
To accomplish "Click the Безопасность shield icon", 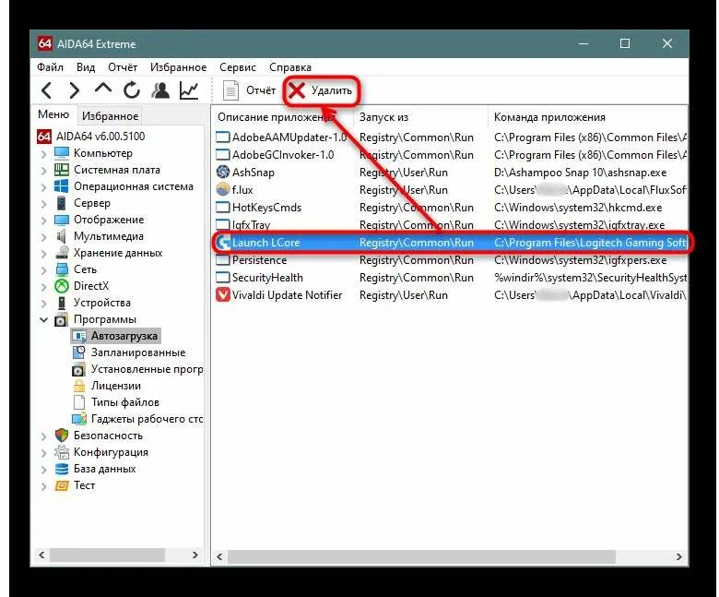I will [62, 436].
